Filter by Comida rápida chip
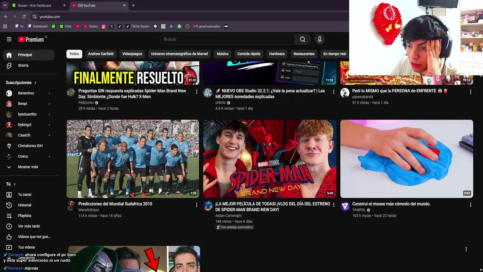The height and width of the screenshot is (272, 483). pos(249,54)
